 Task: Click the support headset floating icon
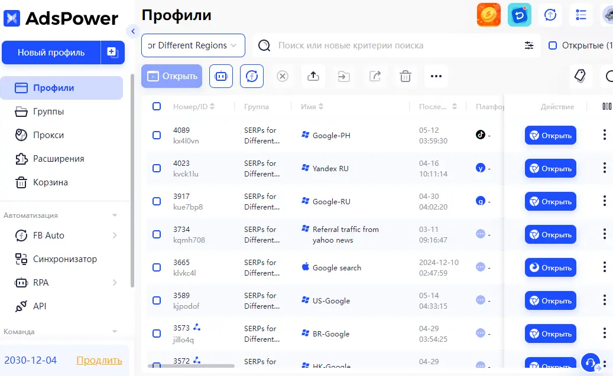point(591,362)
